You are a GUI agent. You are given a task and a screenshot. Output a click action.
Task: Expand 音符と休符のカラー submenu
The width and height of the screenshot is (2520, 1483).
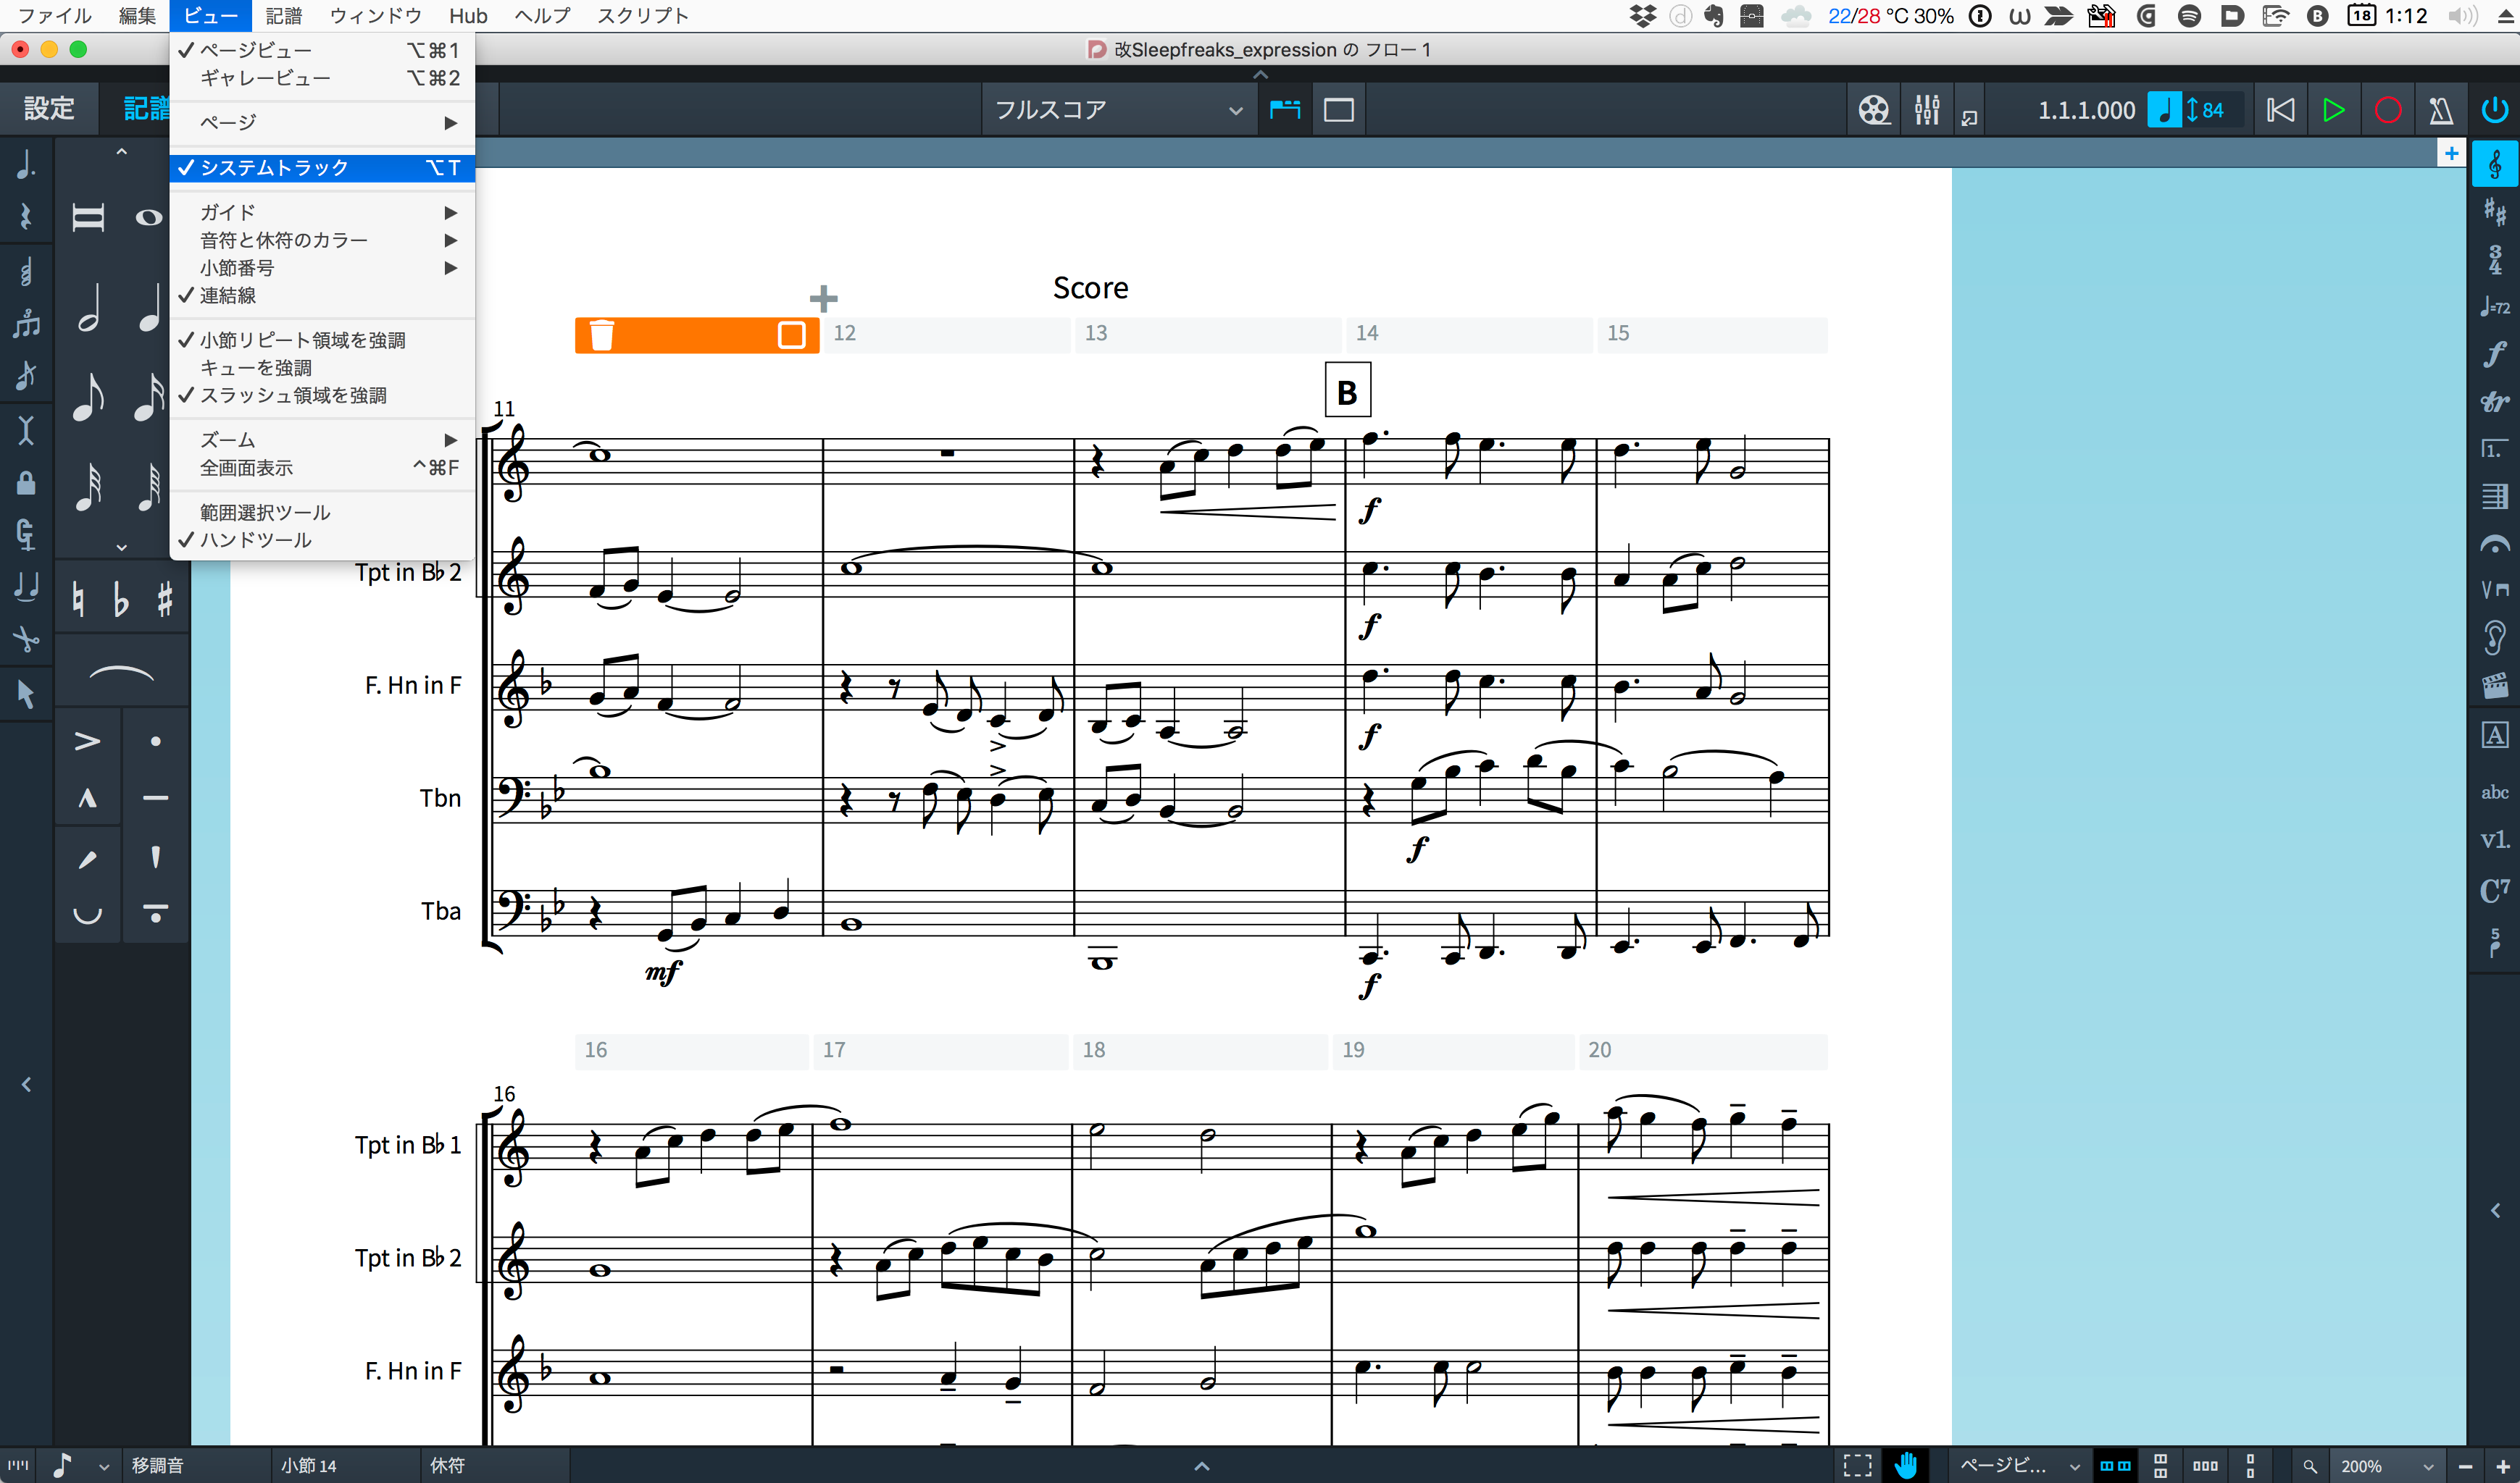tap(322, 241)
